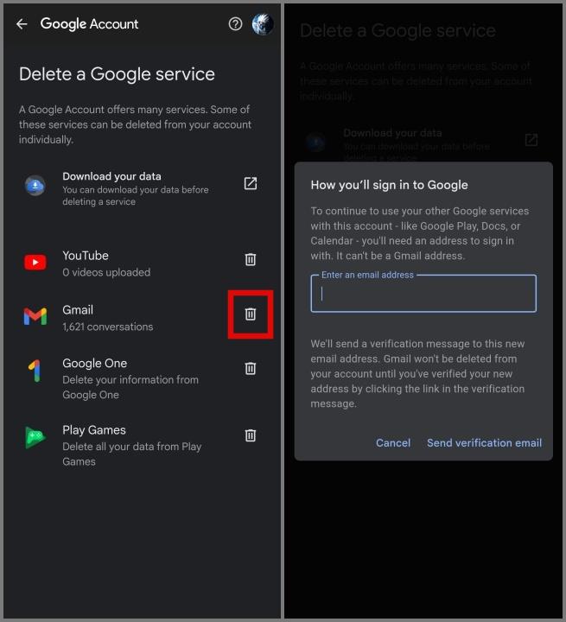Click the Google One logo icon
Image resolution: width=566 pixels, height=622 pixels.
(35, 371)
